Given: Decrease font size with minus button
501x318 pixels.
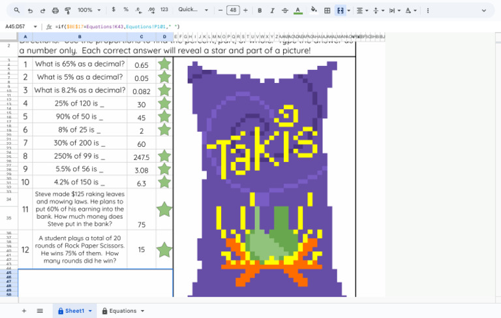Looking at the screenshot, I should (x=220, y=10).
